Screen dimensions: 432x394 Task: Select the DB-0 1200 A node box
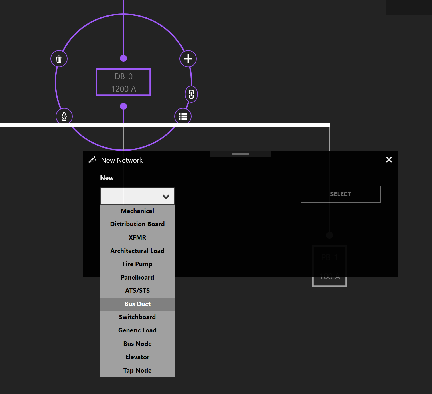[x=123, y=82]
